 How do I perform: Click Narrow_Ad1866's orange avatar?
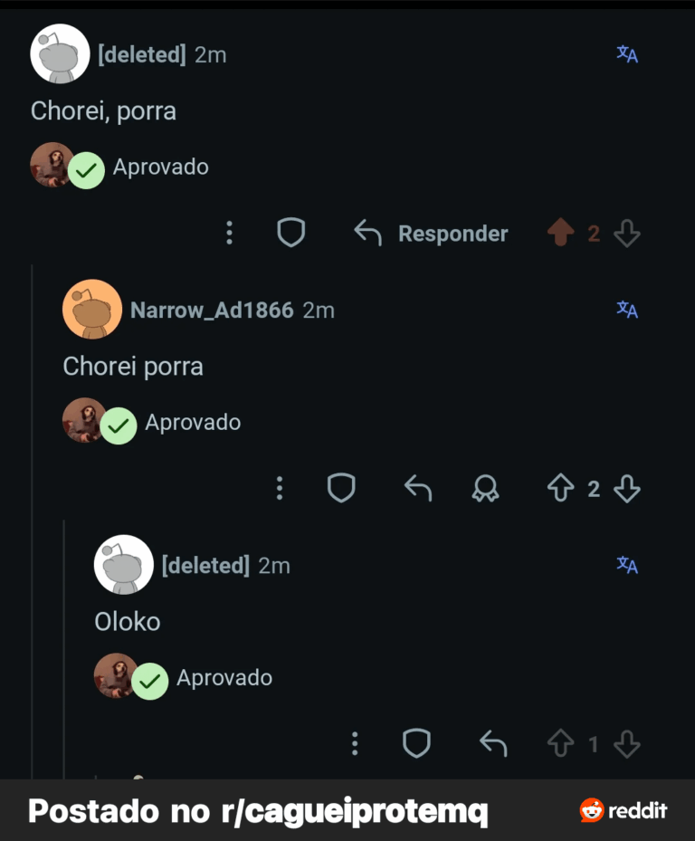point(92,309)
